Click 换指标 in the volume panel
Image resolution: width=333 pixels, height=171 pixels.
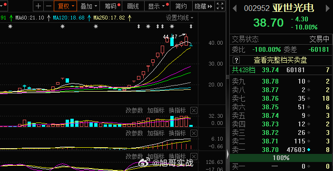[177, 111]
